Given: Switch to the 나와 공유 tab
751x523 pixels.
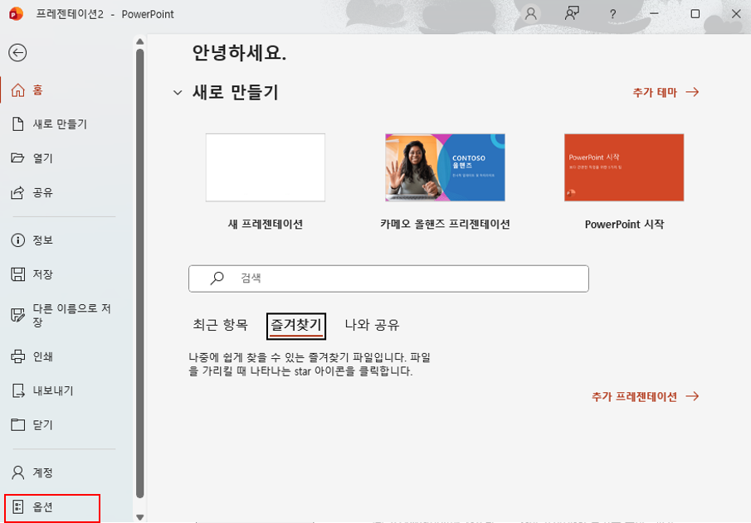Looking at the screenshot, I should [372, 325].
